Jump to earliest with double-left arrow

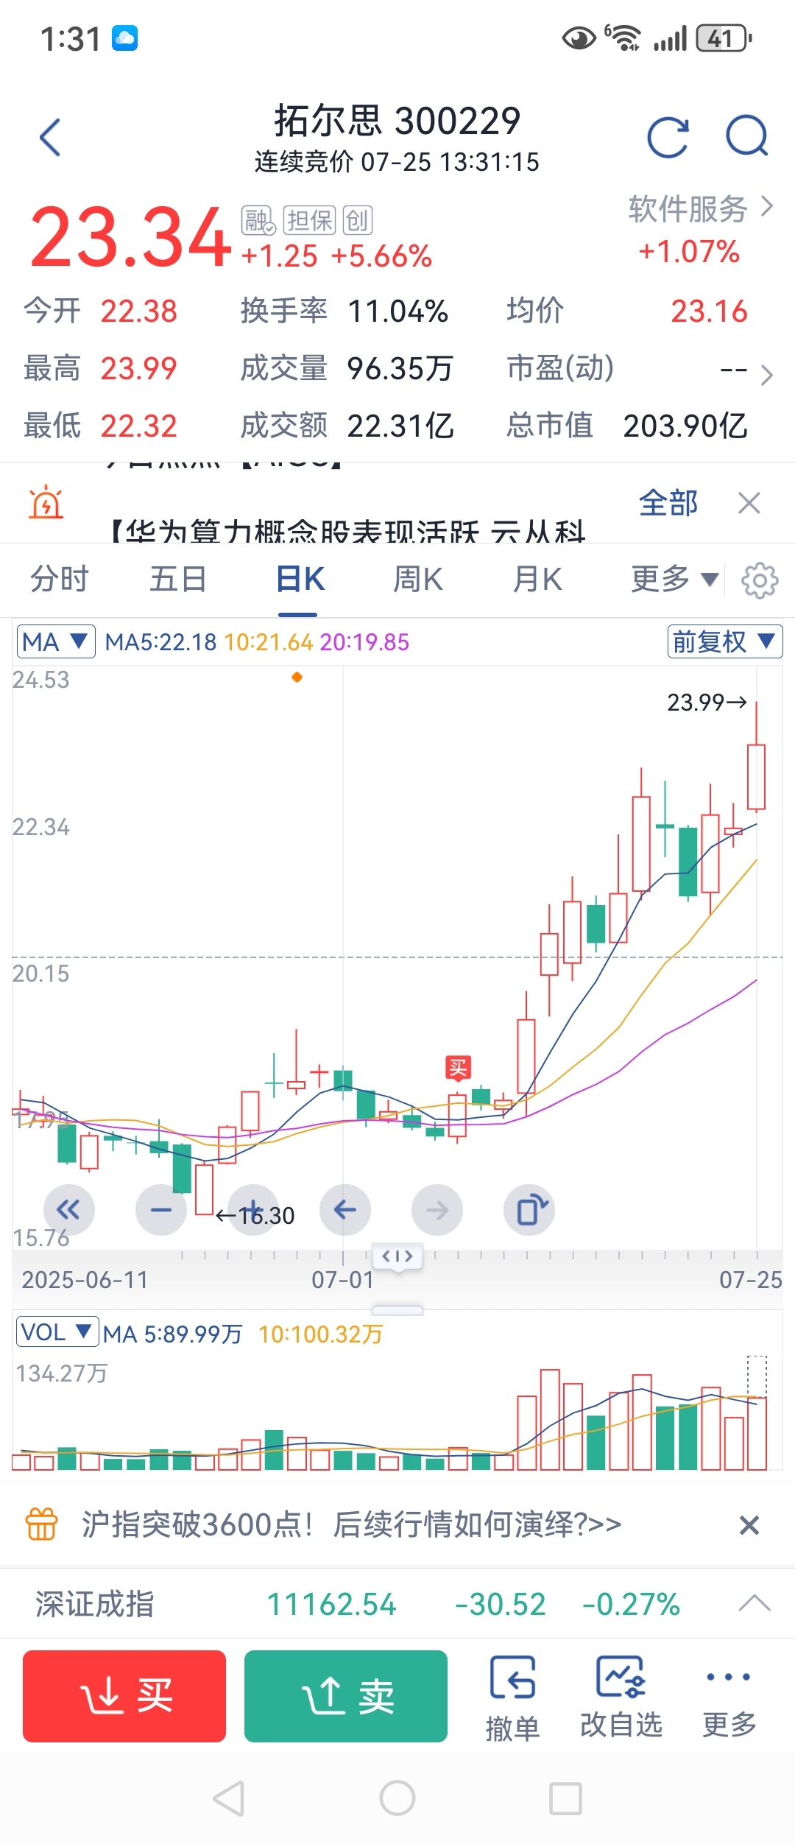pyautogui.click(x=69, y=1210)
